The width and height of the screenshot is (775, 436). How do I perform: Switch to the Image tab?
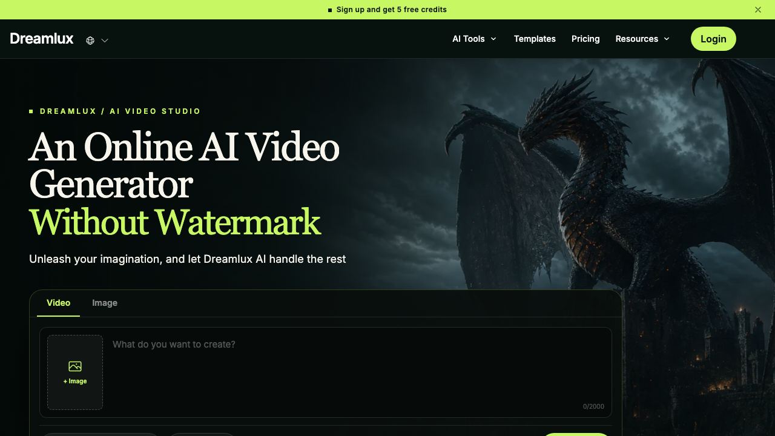point(105,303)
